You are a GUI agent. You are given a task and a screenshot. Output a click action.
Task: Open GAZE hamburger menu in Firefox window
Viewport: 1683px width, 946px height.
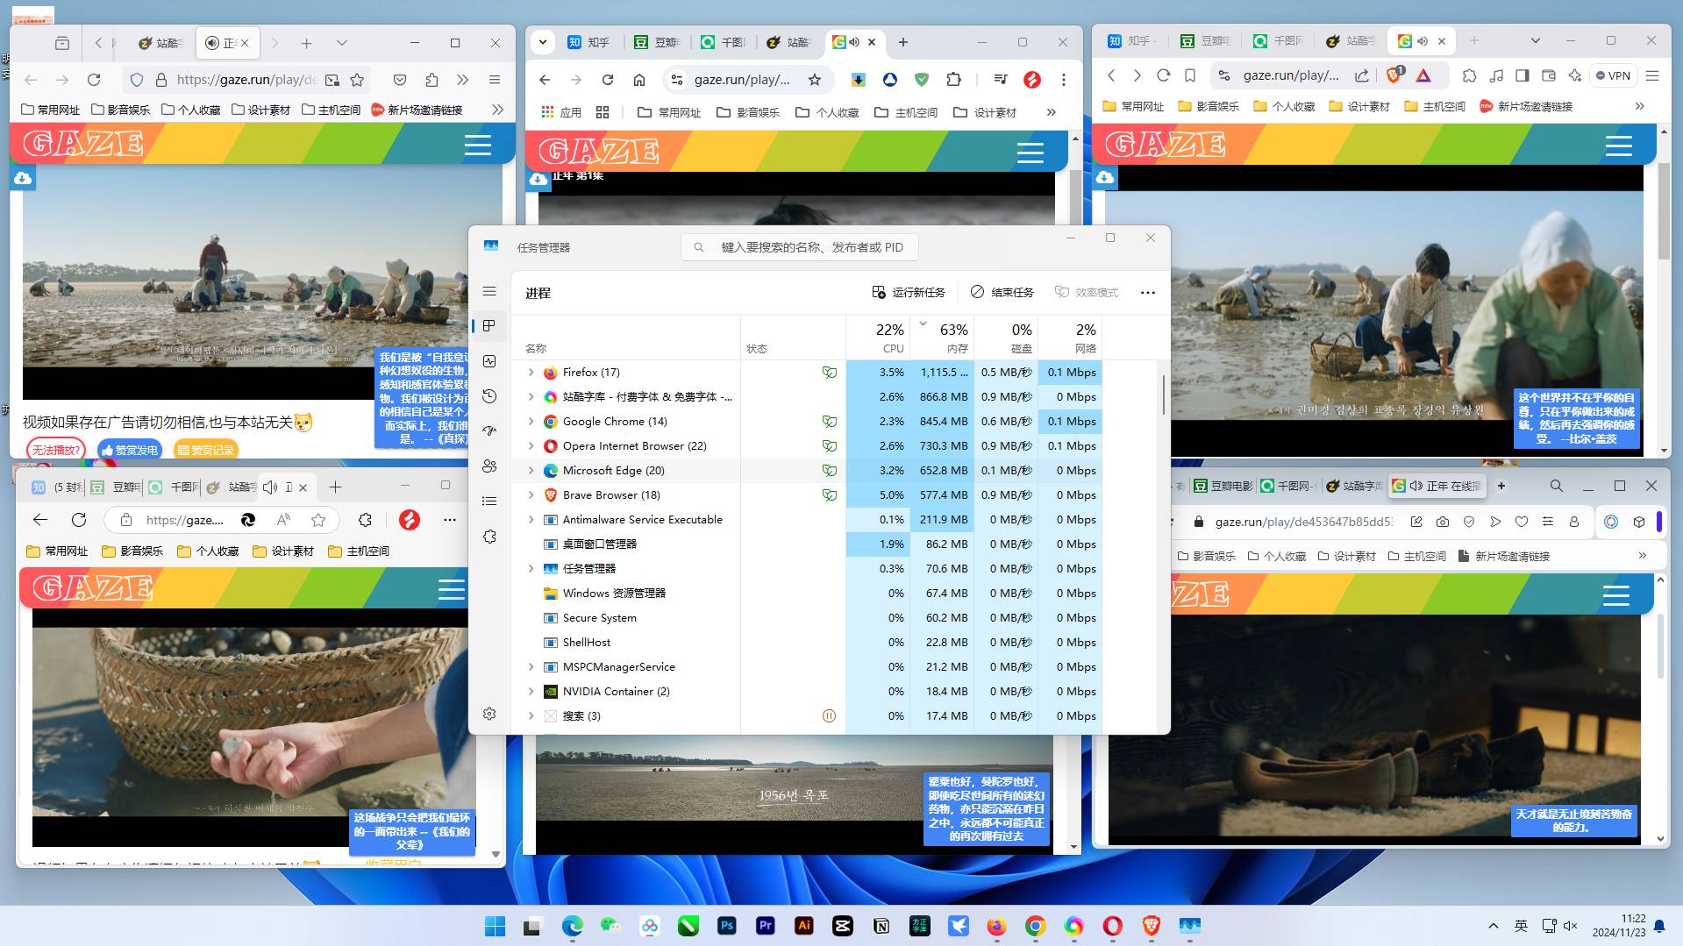coord(478,145)
